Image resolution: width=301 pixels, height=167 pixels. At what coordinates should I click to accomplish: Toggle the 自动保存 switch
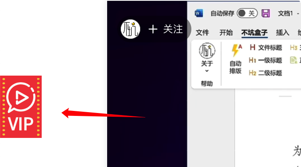[x=247, y=13]
